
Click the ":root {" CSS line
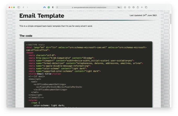pos(36,103)
